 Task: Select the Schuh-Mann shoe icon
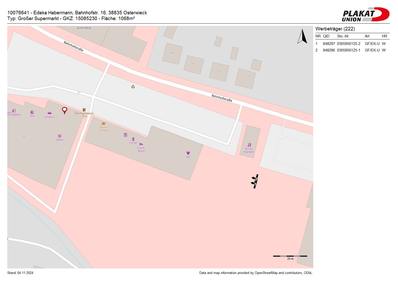(141, 144)
